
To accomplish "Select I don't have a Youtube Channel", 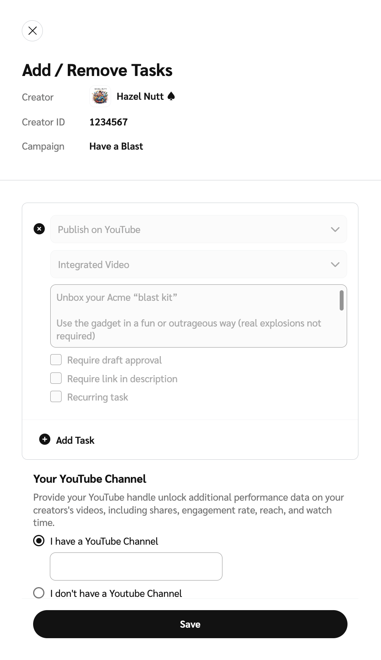I will tap(39, 593).
